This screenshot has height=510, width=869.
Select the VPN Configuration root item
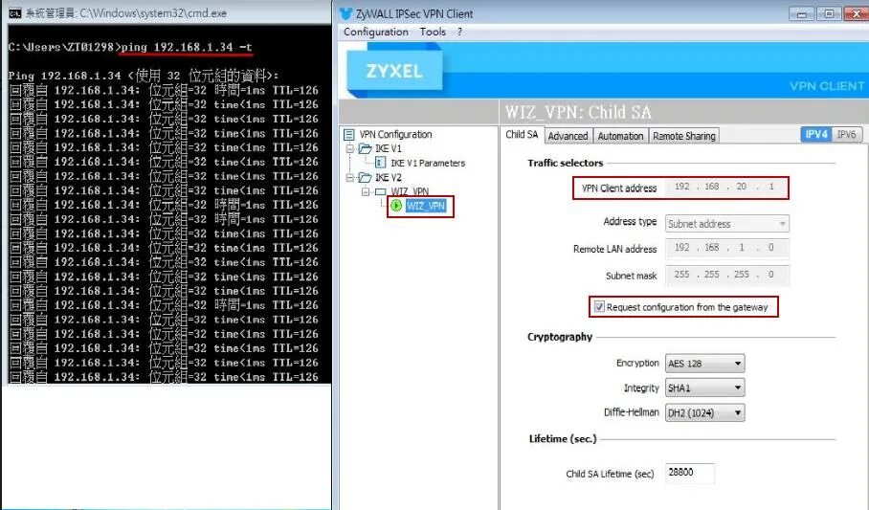[x=395, y=134]
